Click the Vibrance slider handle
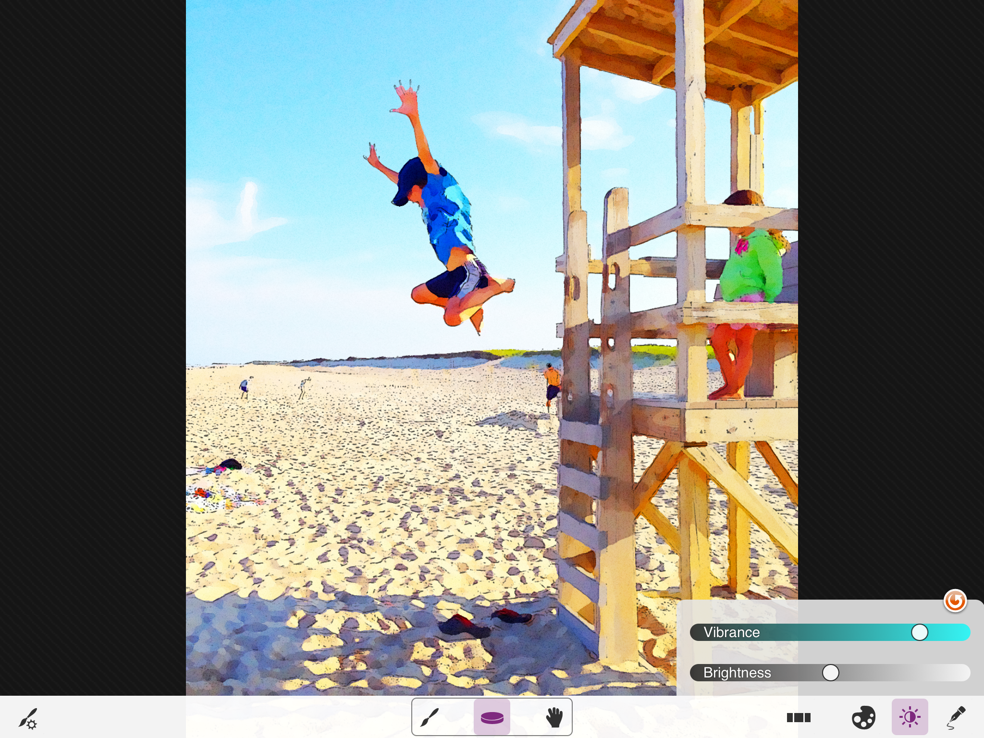Viewport: 984px width, 738px height. [919, 632]
